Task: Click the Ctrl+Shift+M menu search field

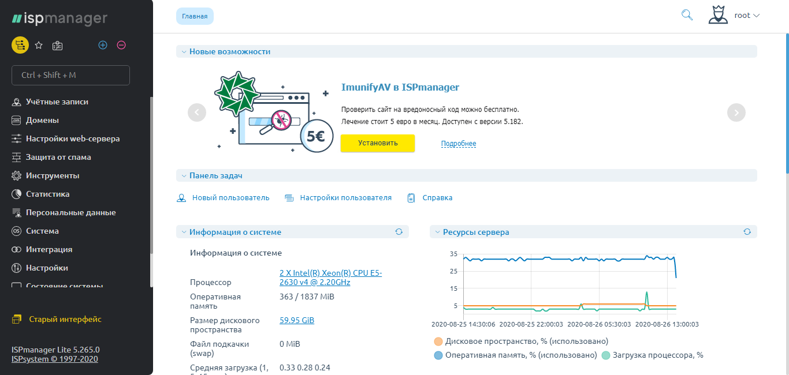Action: [70, 75]
